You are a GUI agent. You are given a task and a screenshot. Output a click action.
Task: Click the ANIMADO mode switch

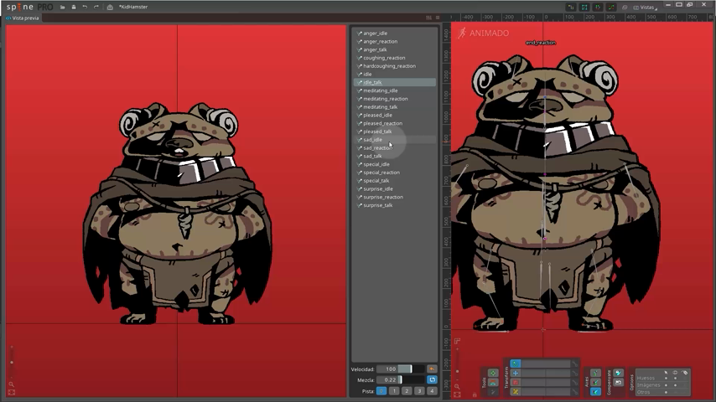483,33
